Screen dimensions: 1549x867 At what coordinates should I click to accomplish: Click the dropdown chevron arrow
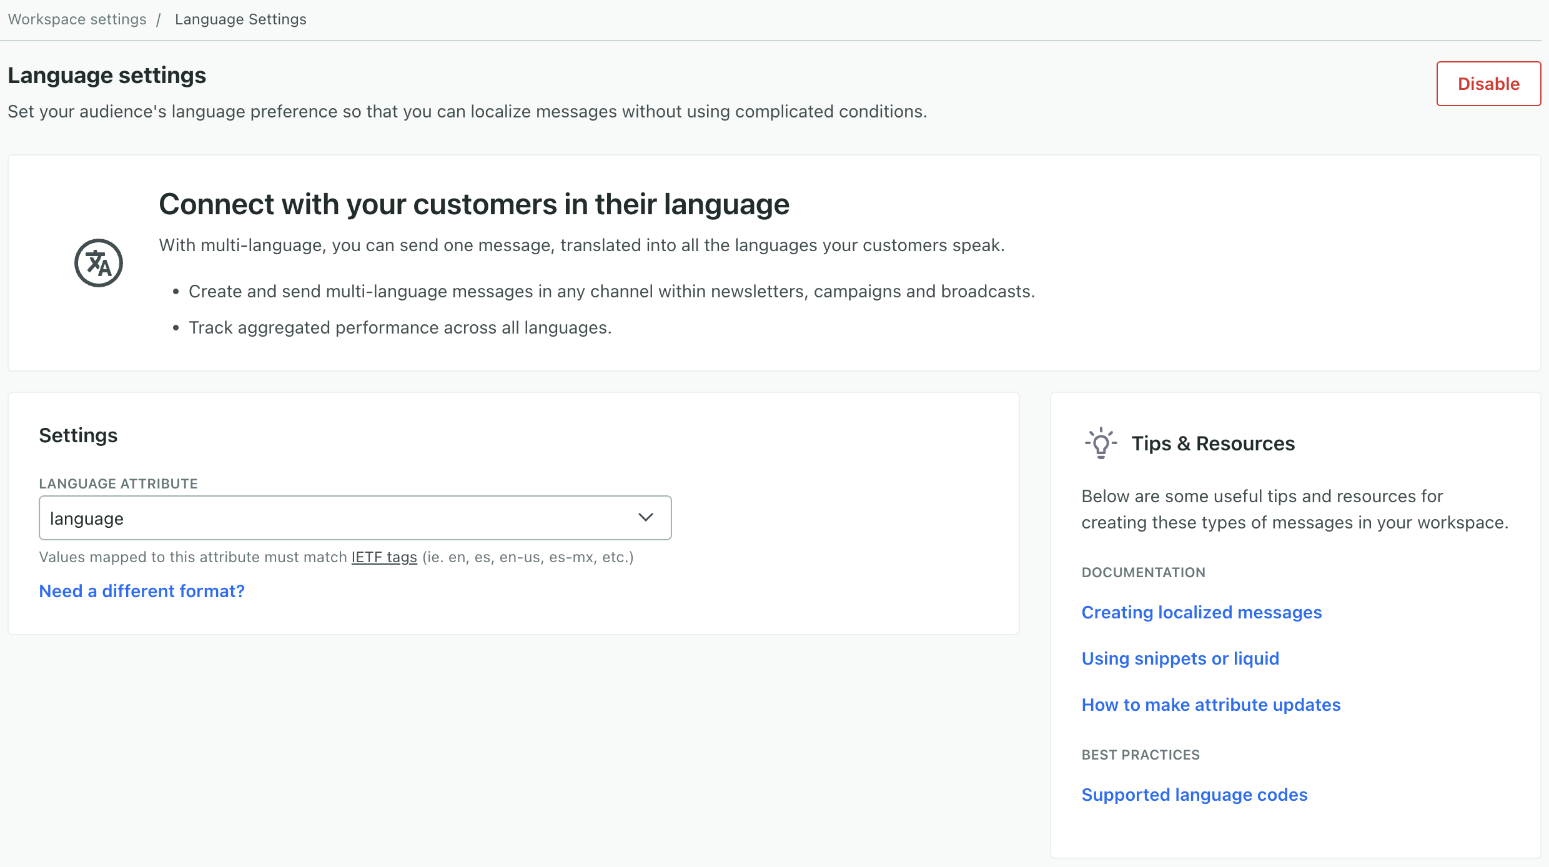645,517
